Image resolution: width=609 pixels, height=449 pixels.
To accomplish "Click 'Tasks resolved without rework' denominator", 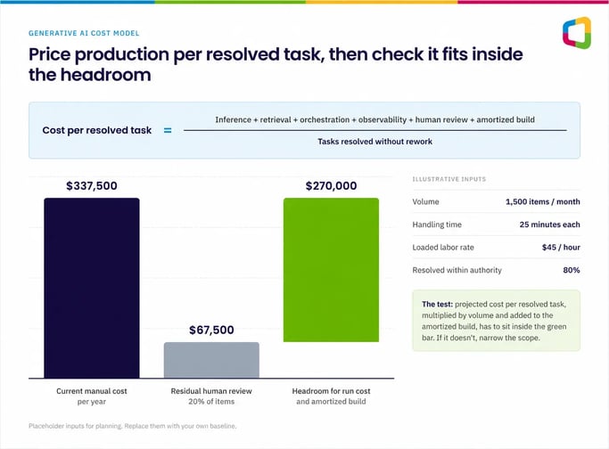I will pos(374,142).
